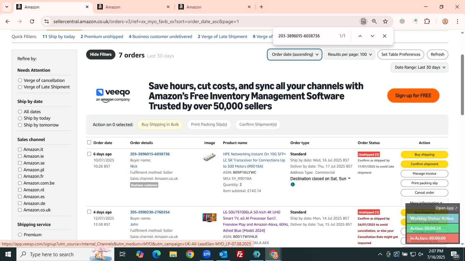Open the browser extensions puzzle icon
465x261 pixels.
[427, 21]
